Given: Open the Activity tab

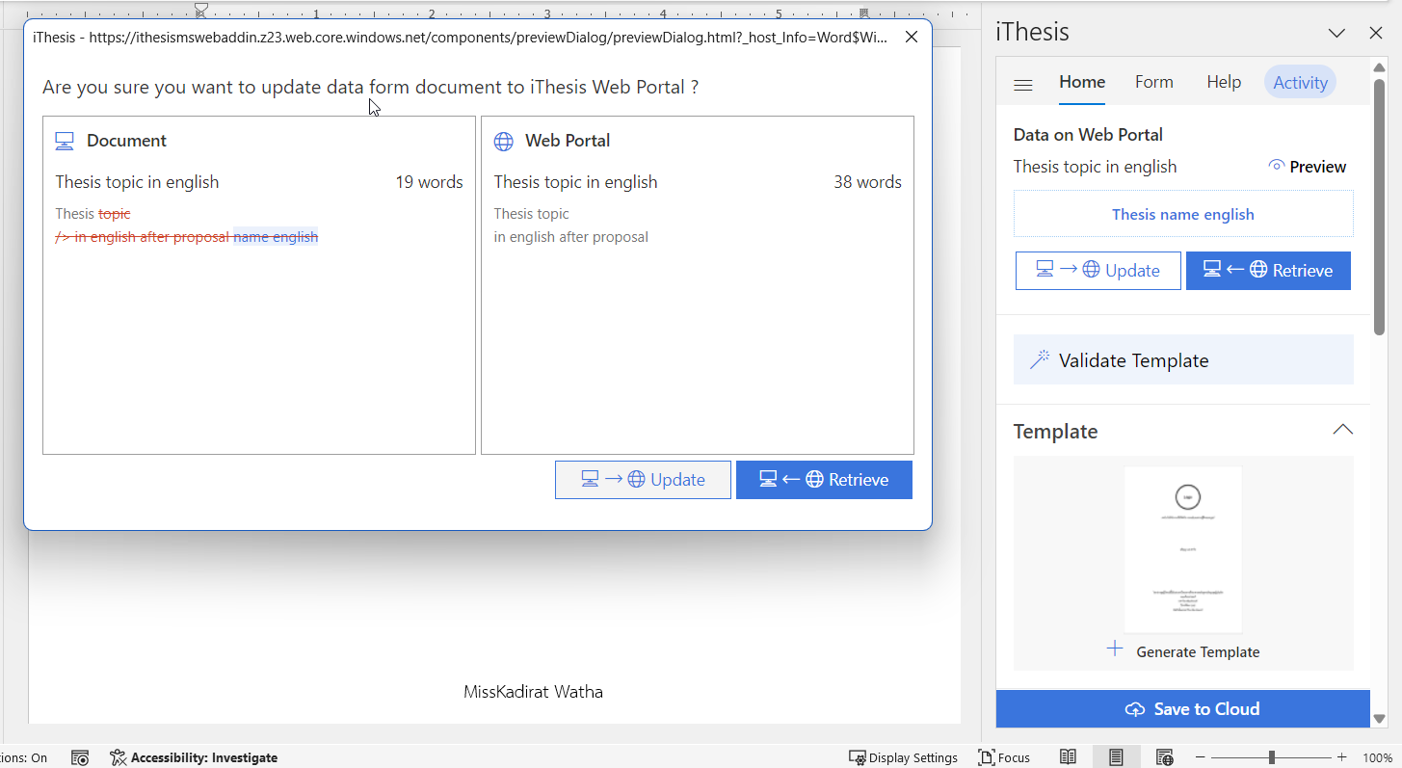Looking at the screenshot, I should (1300, 83).
